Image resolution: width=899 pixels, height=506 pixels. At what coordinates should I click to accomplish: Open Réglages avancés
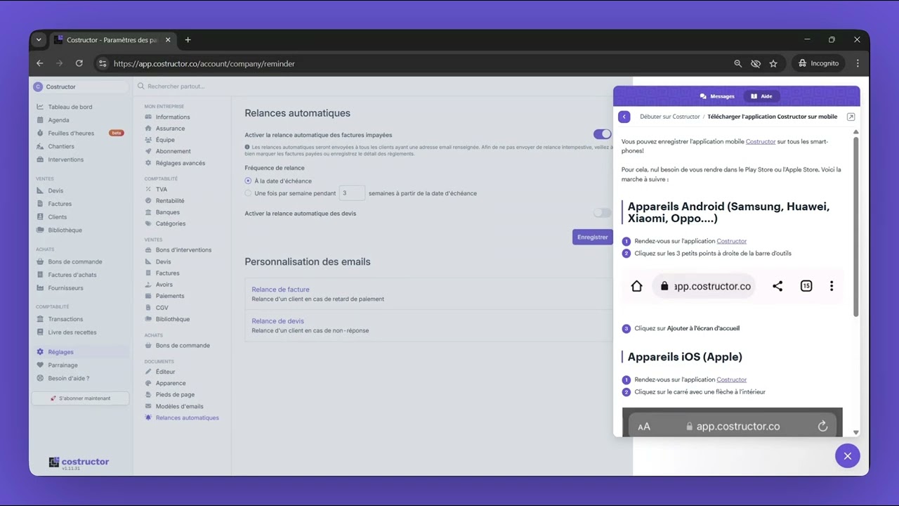click(180, 163)
